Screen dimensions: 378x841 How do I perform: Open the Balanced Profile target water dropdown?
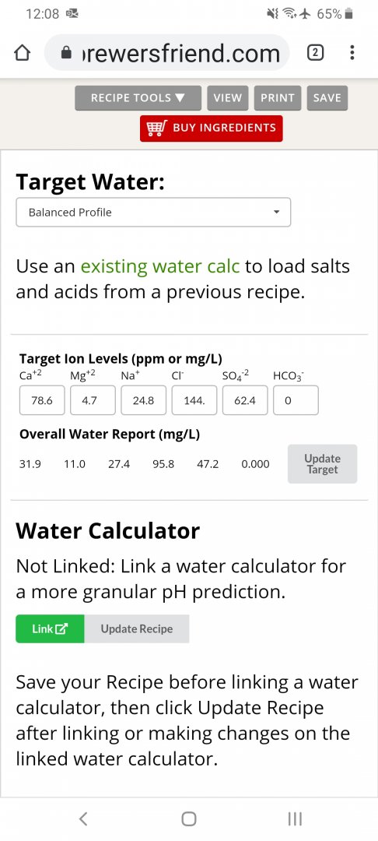pyautogui.click(x=153, y=213)
